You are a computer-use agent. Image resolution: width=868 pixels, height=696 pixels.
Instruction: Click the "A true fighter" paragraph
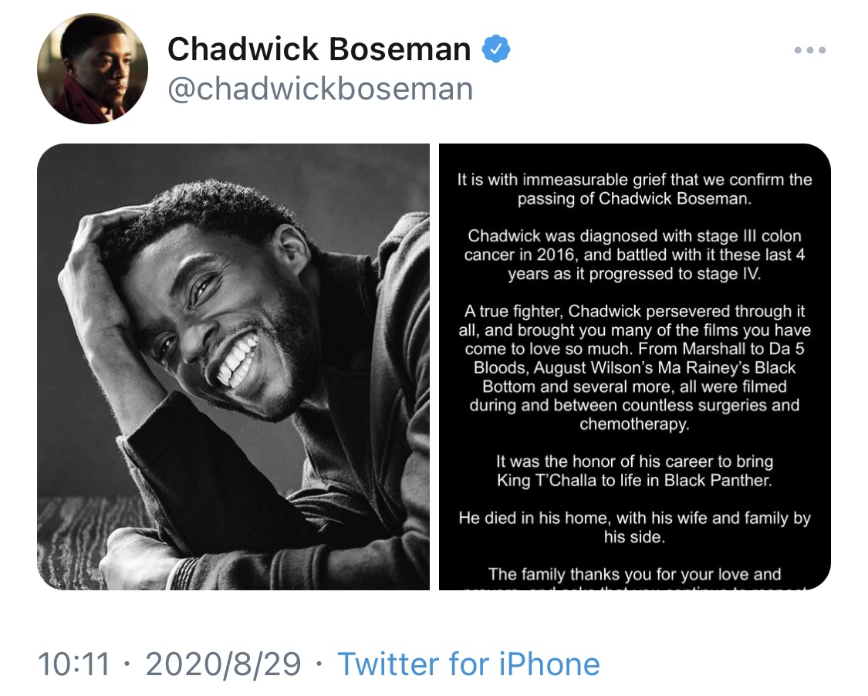tap(634, 367)
